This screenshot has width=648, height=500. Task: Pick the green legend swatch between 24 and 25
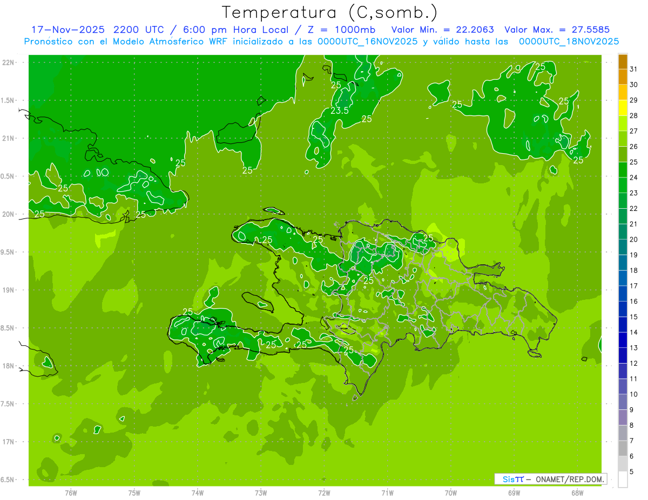point(623,170)
